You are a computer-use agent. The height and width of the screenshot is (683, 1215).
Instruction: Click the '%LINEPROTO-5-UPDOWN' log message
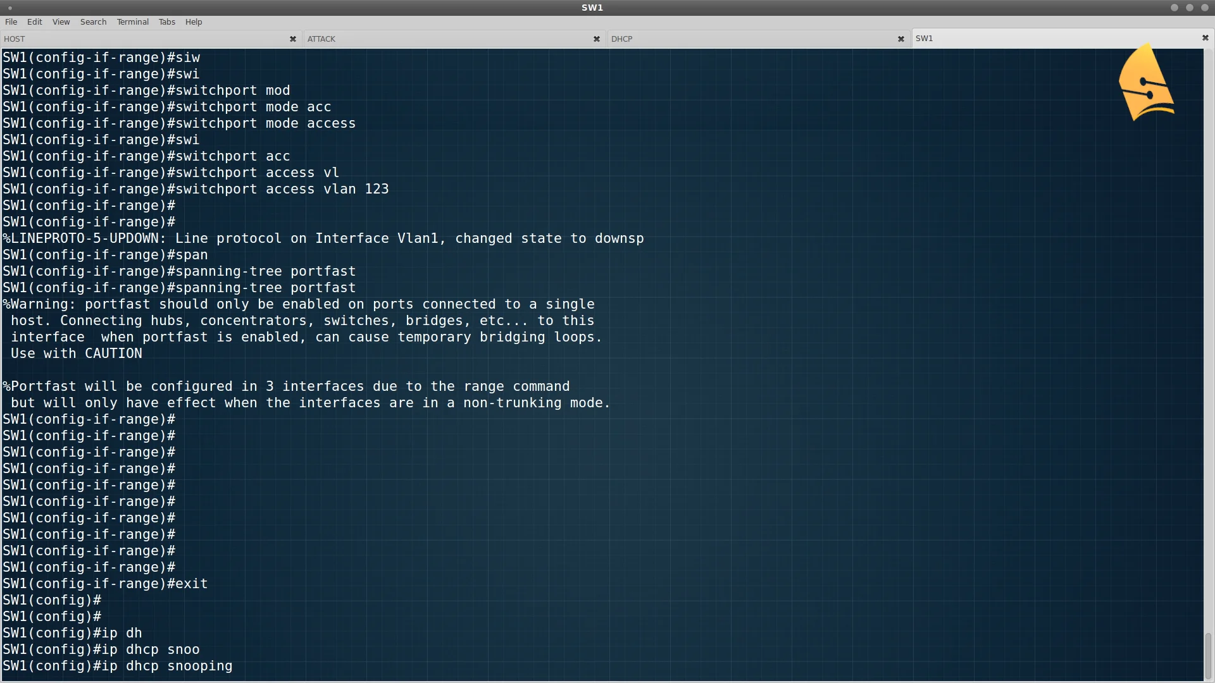click(323, 238)
